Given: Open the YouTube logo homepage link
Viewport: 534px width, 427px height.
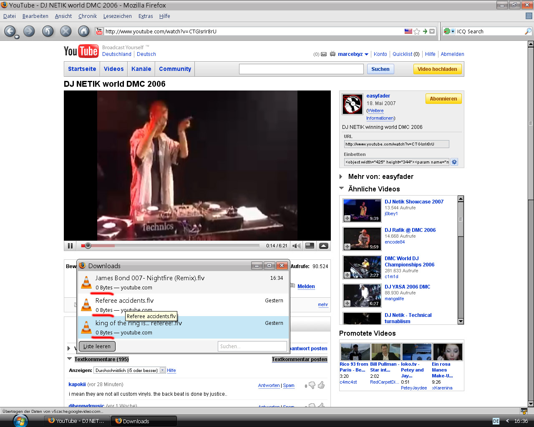Looking at the screenshot, I should coord(81,51).
